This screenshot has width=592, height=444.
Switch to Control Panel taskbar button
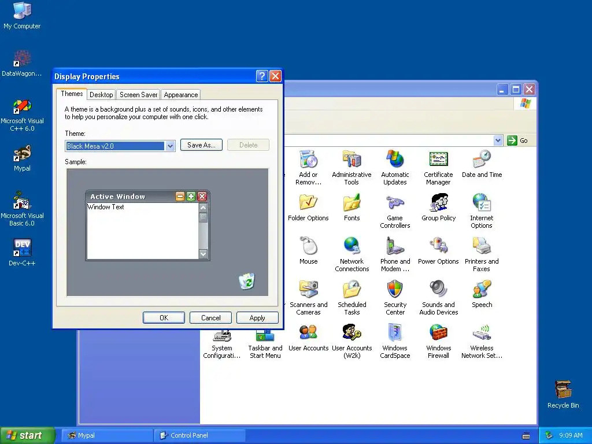coord(200,435)
